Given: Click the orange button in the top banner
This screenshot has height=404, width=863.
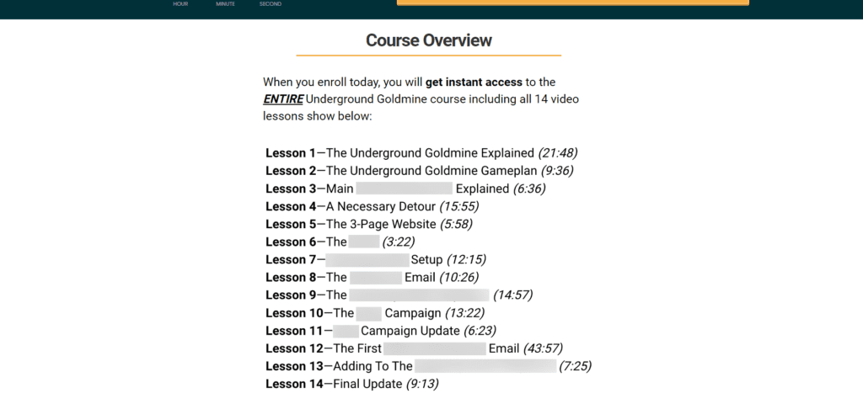Looking at the screenshot, I should (x=572, y=3).
